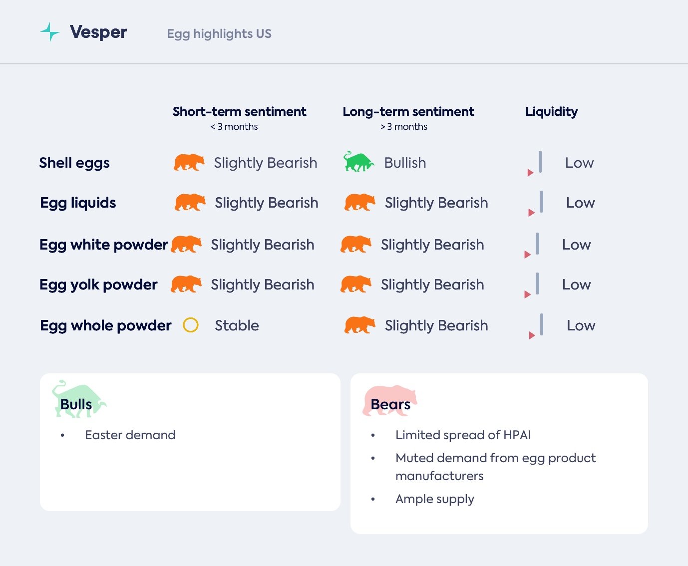Click Egg liquids long-term bear icon

point(359,202)
